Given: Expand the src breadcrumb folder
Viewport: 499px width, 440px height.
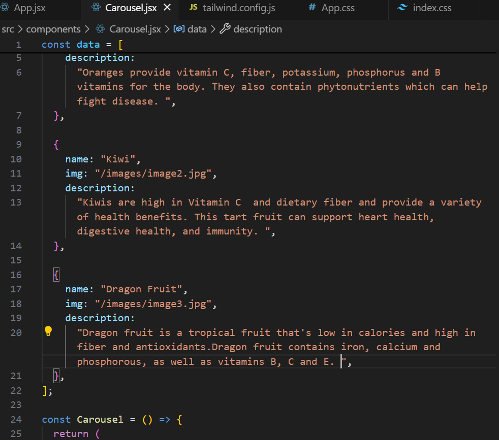Looking at the screenshot, I should pyautogui.click(x=8, y=29).
